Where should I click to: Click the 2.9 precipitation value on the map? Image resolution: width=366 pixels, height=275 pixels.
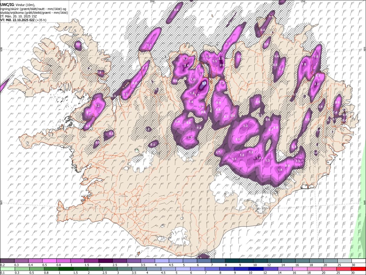click(222, 65)
